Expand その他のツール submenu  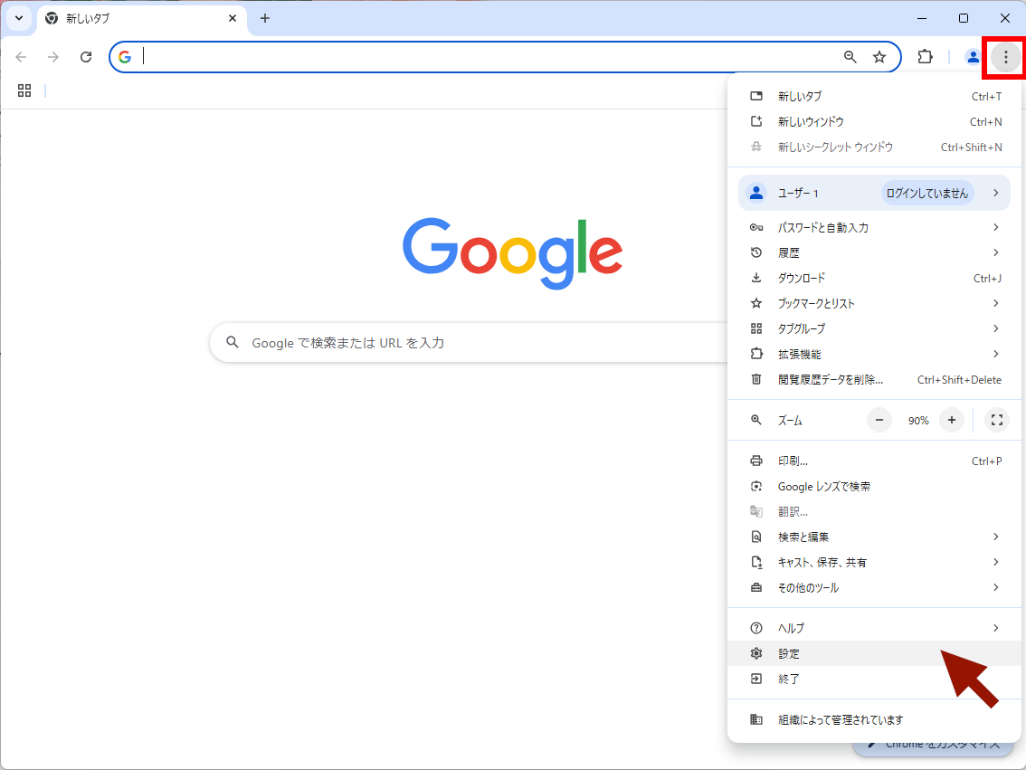[875, 587]
